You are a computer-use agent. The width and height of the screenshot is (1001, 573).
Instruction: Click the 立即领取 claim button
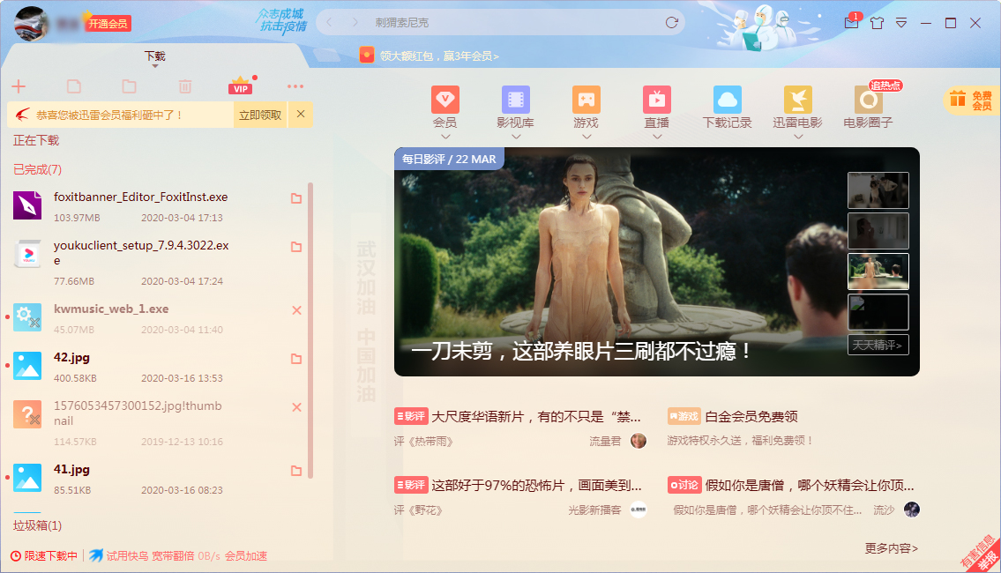tap(261, 115)
